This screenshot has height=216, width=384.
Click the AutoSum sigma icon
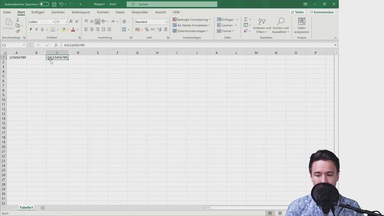click(x=245, y=19)
